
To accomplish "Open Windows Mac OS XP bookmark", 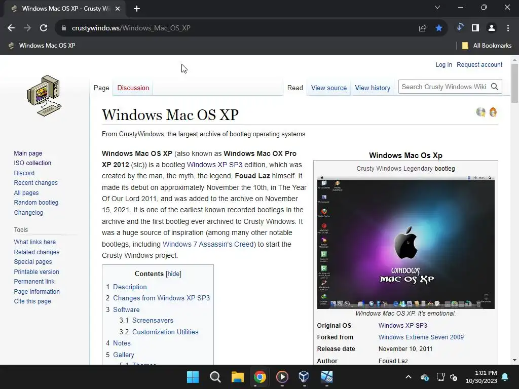I will [42, 46].
